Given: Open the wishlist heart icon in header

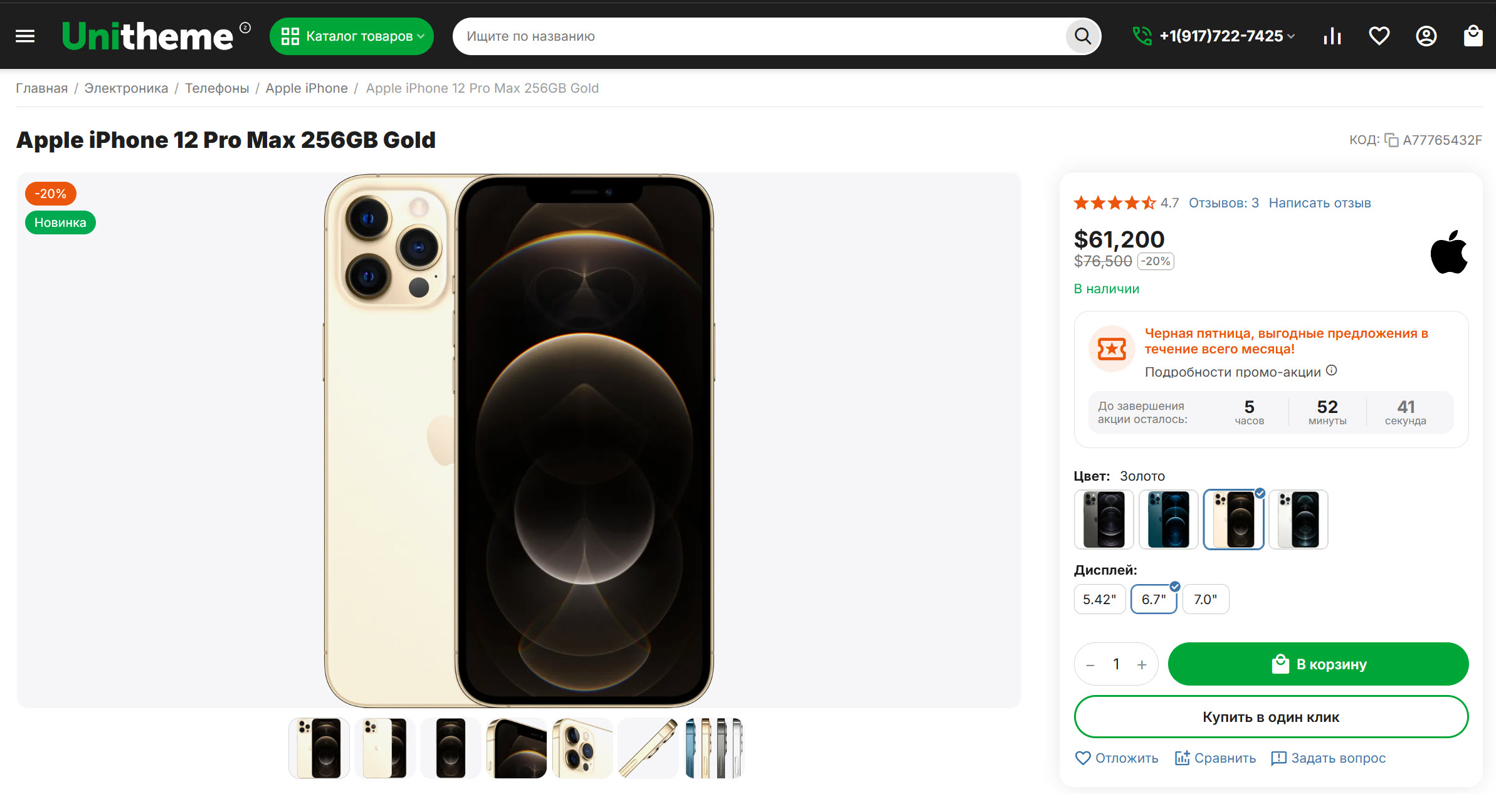Looking at the screenshot, I should (x=1379, y=36).
